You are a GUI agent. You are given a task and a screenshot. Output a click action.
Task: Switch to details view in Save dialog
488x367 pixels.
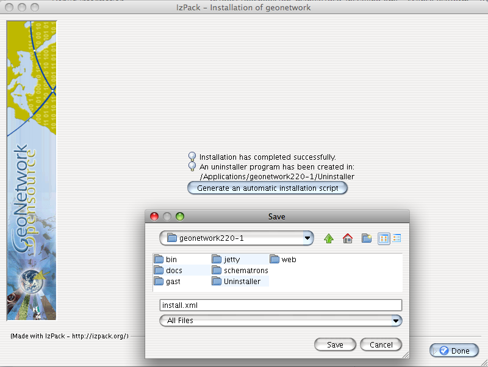[396, 238]
